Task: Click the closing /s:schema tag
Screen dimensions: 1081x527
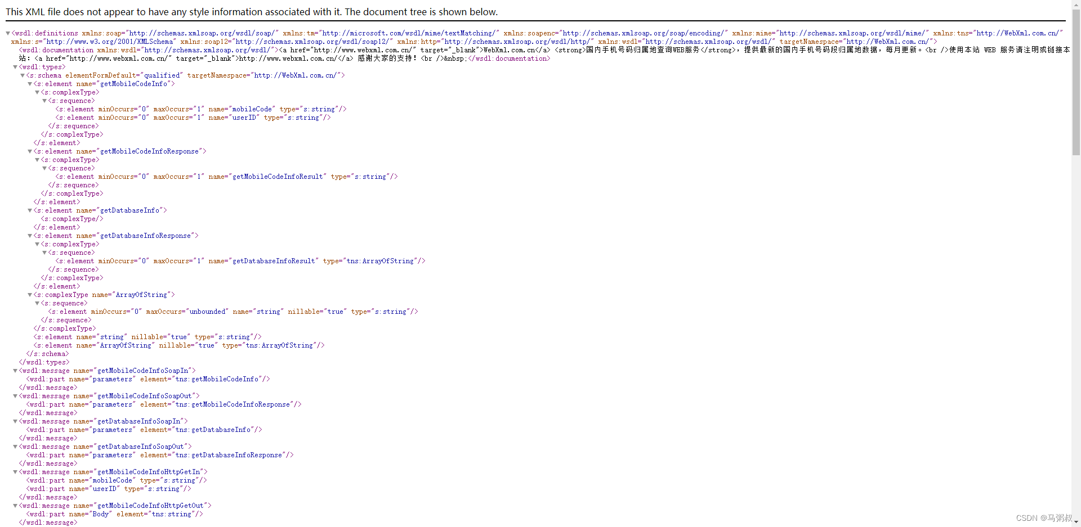Action: coord(47,354)
